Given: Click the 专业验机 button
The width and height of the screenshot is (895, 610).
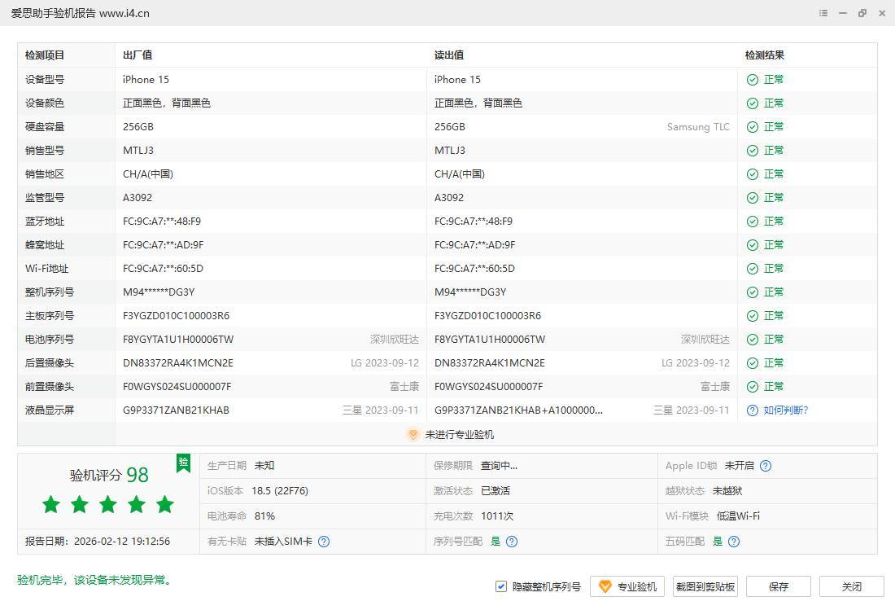Looking at the screenshot, I should 627,586.
